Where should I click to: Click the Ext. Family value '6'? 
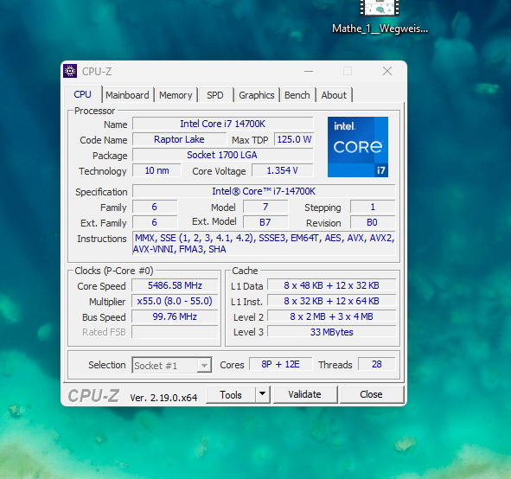coord(155,222)
